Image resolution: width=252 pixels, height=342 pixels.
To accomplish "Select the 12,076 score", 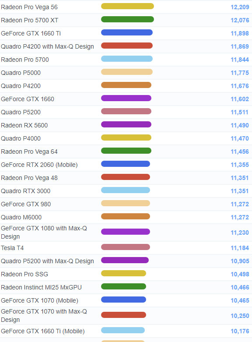I will point(240,20).
